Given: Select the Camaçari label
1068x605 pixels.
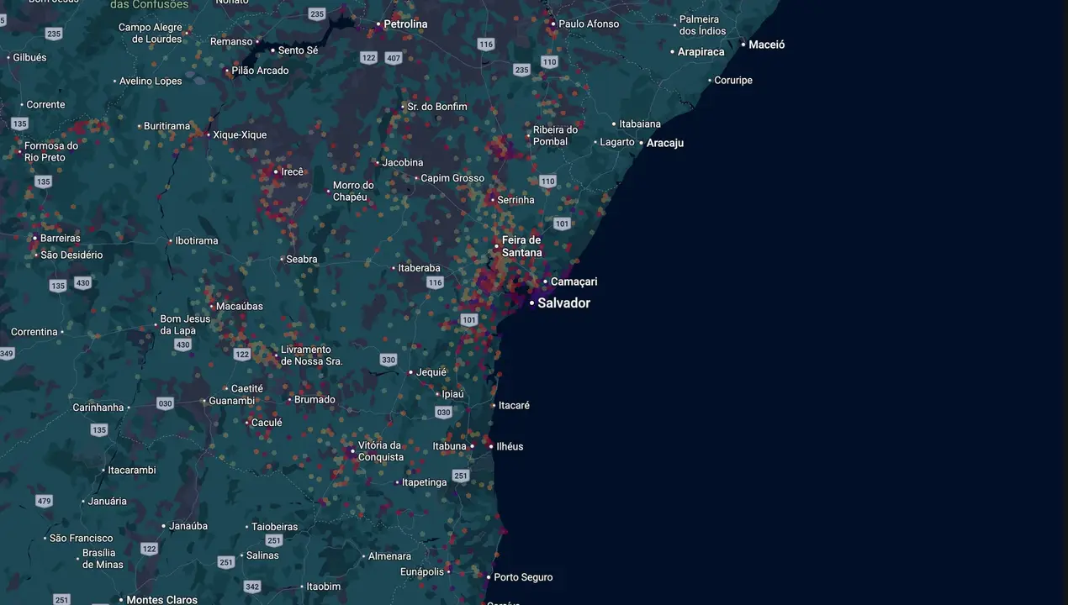Looking at the screenshot, I should (x=574, y=281).
